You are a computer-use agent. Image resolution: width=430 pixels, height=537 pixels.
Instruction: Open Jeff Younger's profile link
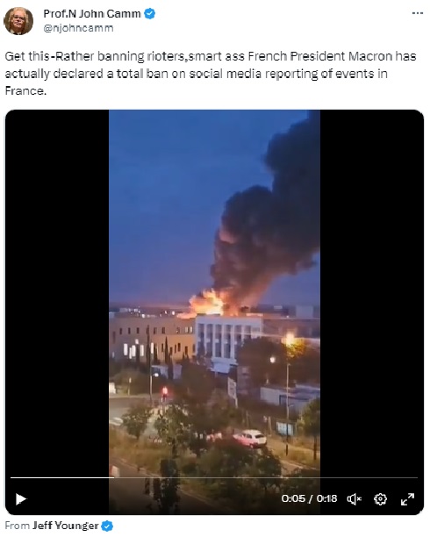pos(66,526)
